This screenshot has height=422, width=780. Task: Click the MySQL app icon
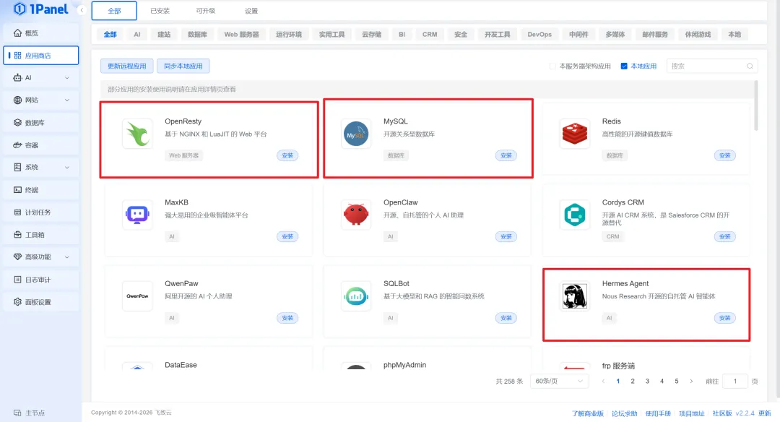[x=356, y=134]
